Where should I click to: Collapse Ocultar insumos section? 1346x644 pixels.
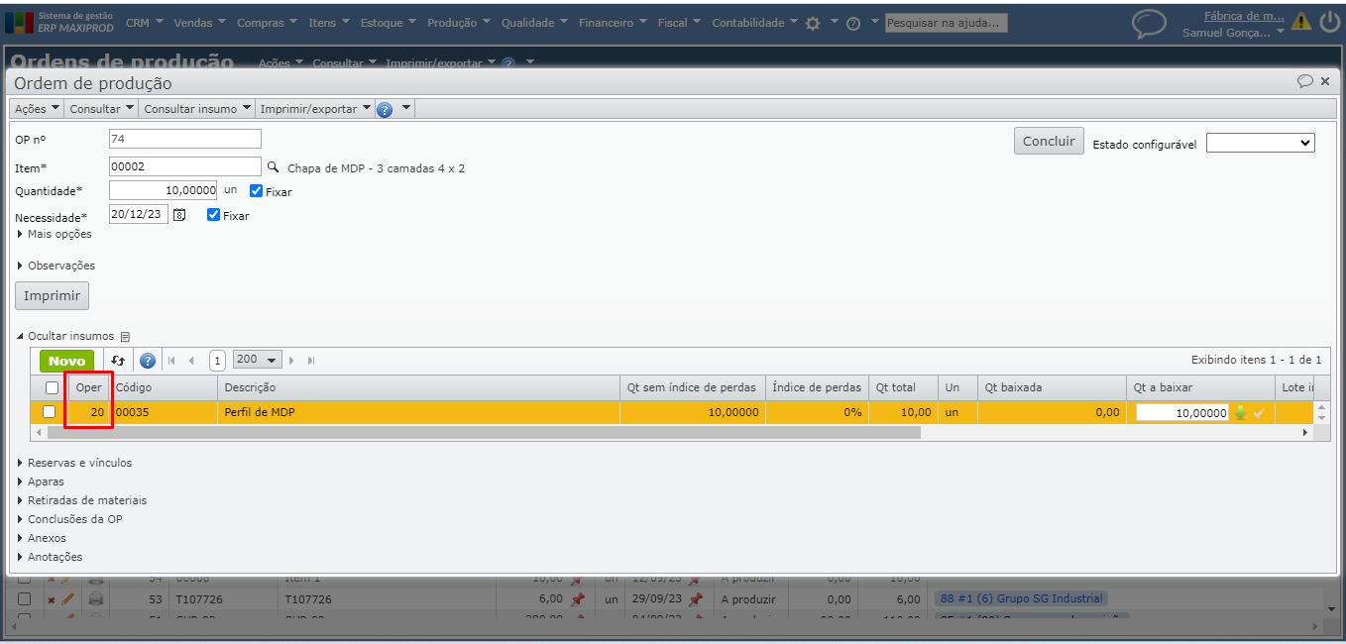65,336
